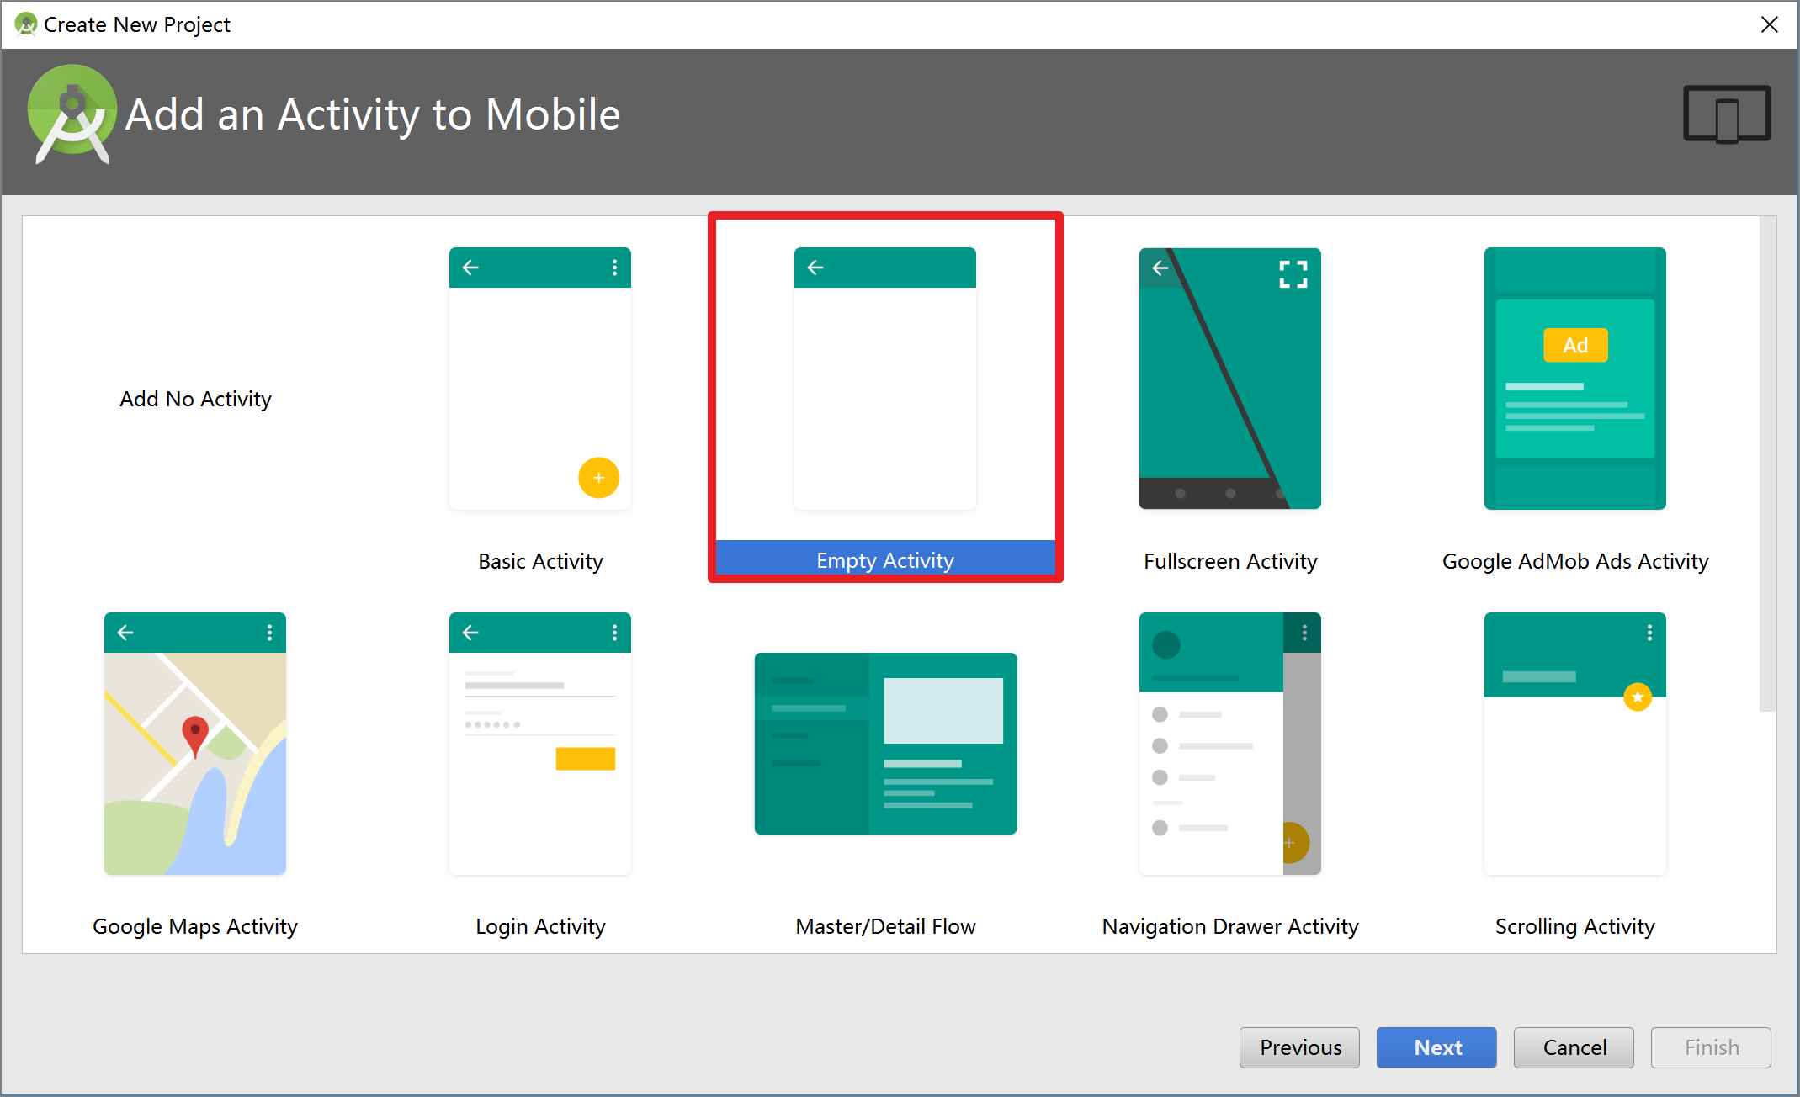Click the vertical scrollbar of the template list
1800x1097 pixels.
(1768, 464)
